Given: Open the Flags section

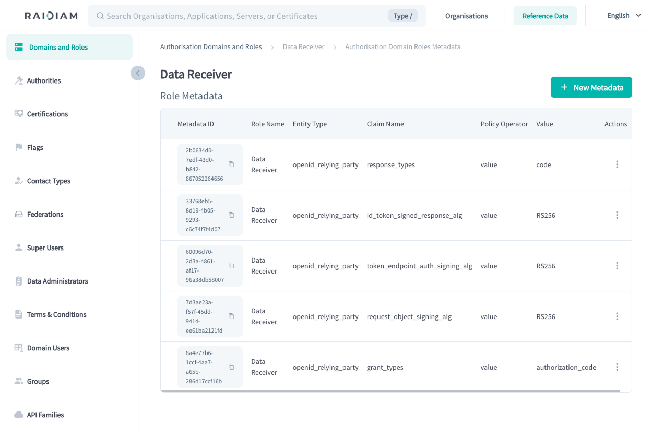Looking at the screenshot, I should point(34,147).
